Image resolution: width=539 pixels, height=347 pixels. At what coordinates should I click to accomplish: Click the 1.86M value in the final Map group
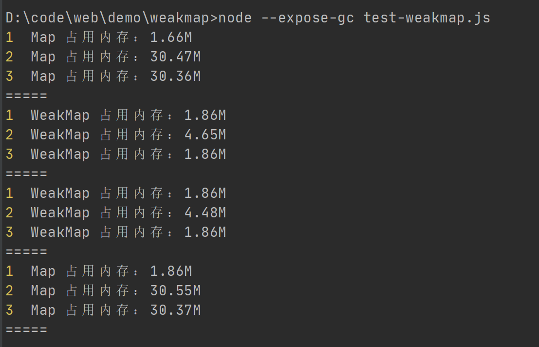[x=171, y=271]
